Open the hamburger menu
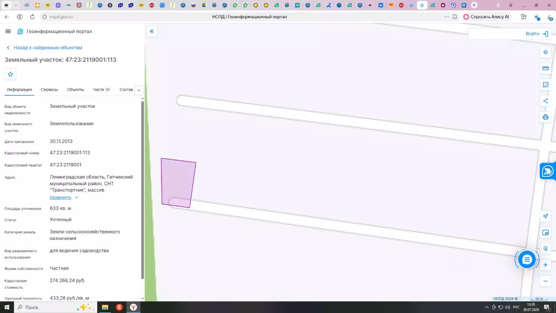Screen dimensions: 556x313 click(8, 31)
